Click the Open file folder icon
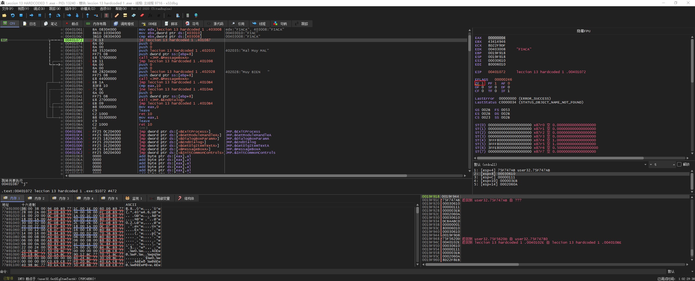This screenshot has height=281, width=695. click(x=4, y=15)
